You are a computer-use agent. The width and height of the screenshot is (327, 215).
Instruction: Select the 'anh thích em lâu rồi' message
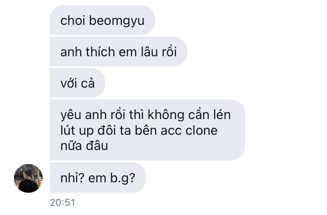pos(119,51)
